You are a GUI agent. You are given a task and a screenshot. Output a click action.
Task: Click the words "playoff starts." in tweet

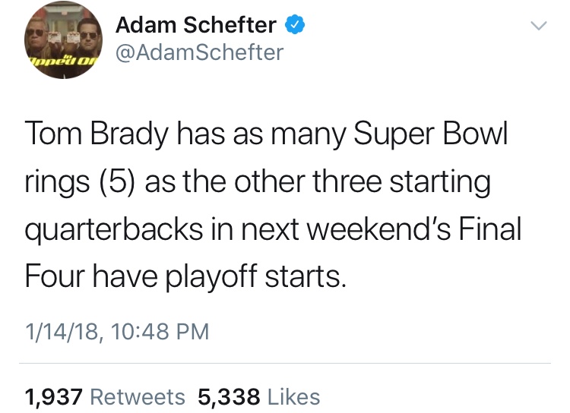(x=255, y=277)
